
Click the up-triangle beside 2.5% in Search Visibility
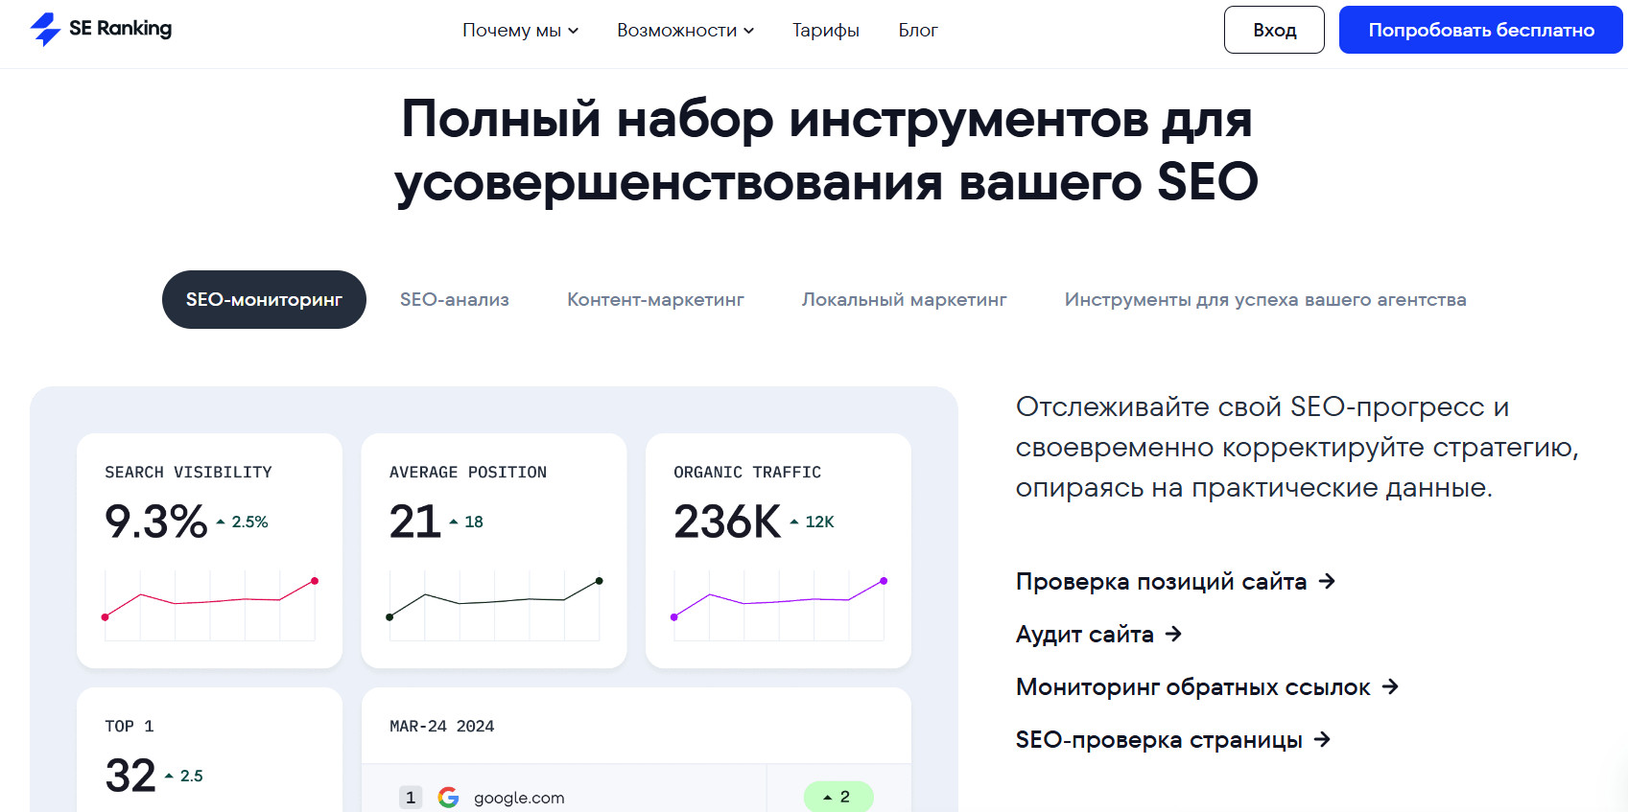pyautogui.click(x=221, y=522)
